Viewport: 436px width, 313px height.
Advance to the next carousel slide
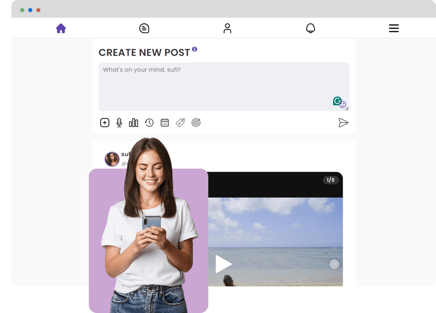click(x=334, y=264)
